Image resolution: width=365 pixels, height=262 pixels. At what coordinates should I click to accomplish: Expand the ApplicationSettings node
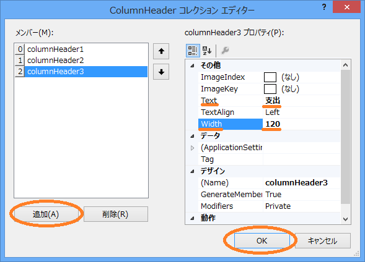coord(192,148)
